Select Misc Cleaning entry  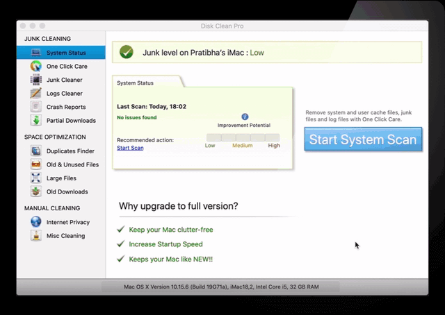[61, 236]
